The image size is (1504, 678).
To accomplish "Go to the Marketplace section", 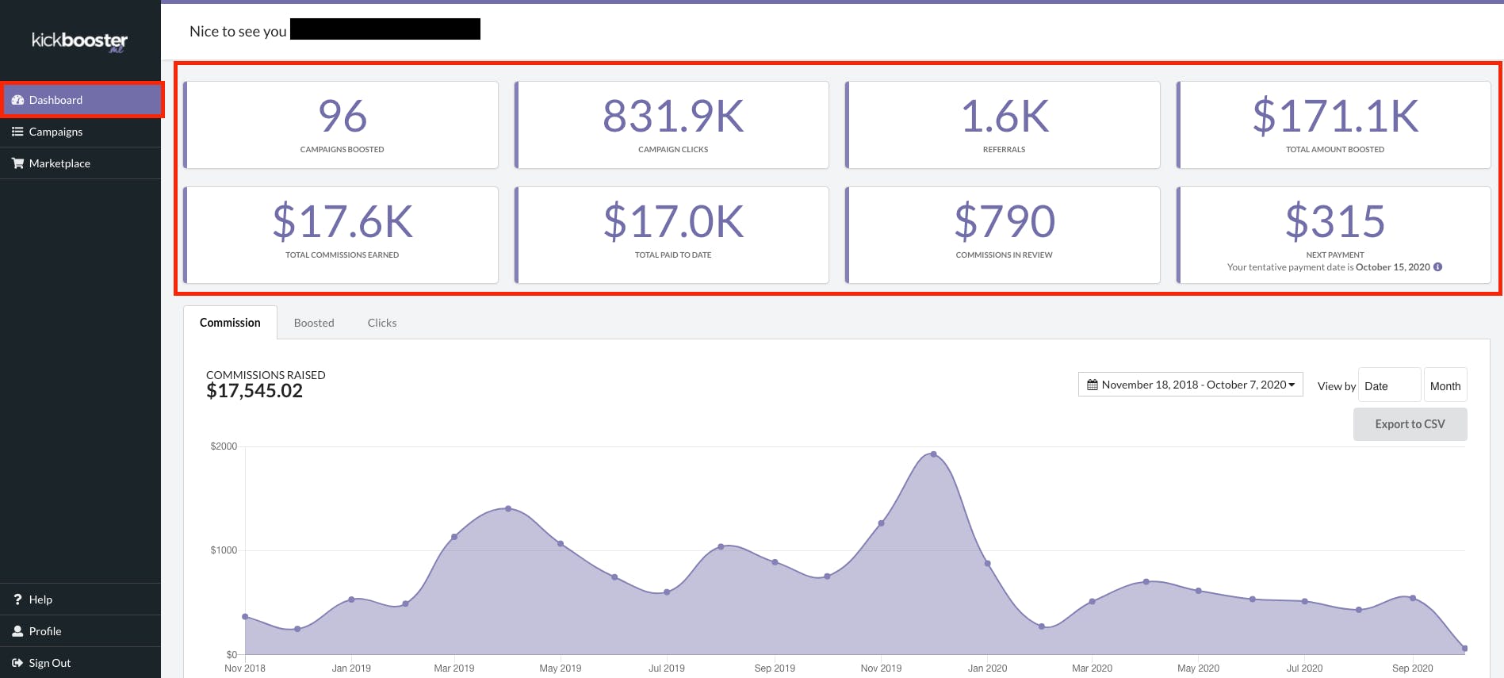I will click(x=81, y=163).
